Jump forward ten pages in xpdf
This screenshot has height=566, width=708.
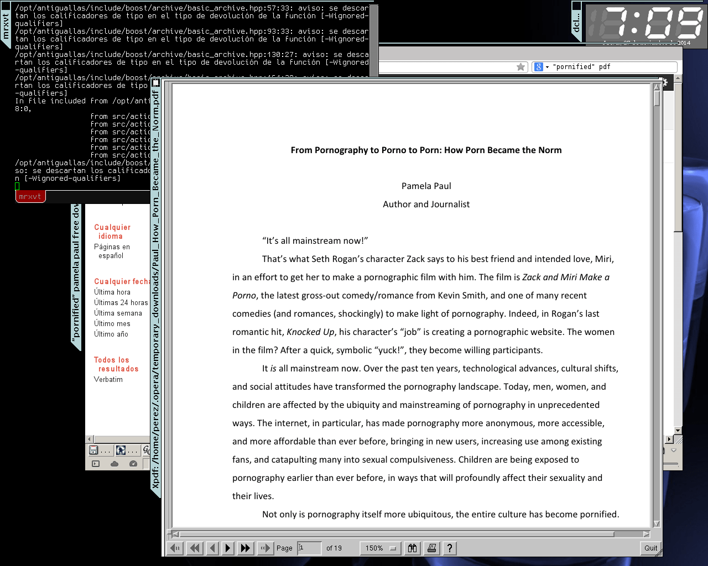[x=246, y=548]
